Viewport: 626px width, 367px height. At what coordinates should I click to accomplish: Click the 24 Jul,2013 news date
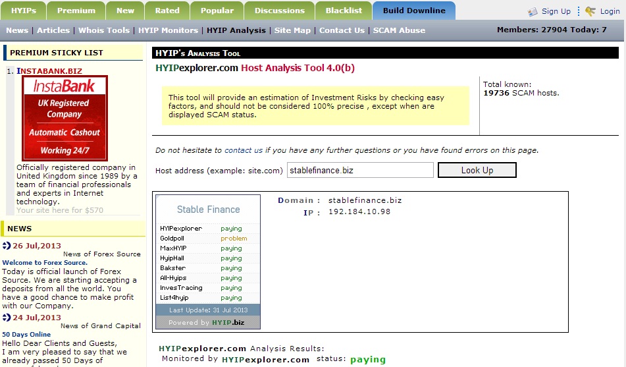[37, 318]
